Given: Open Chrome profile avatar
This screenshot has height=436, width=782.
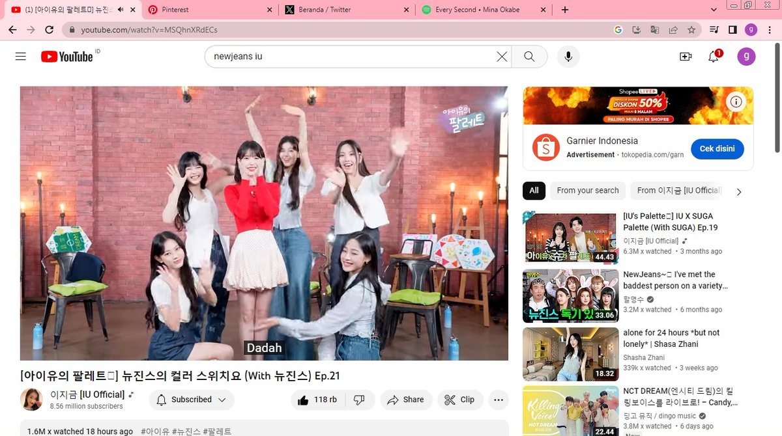Looking at the screenshot, I should click(751, 29).
